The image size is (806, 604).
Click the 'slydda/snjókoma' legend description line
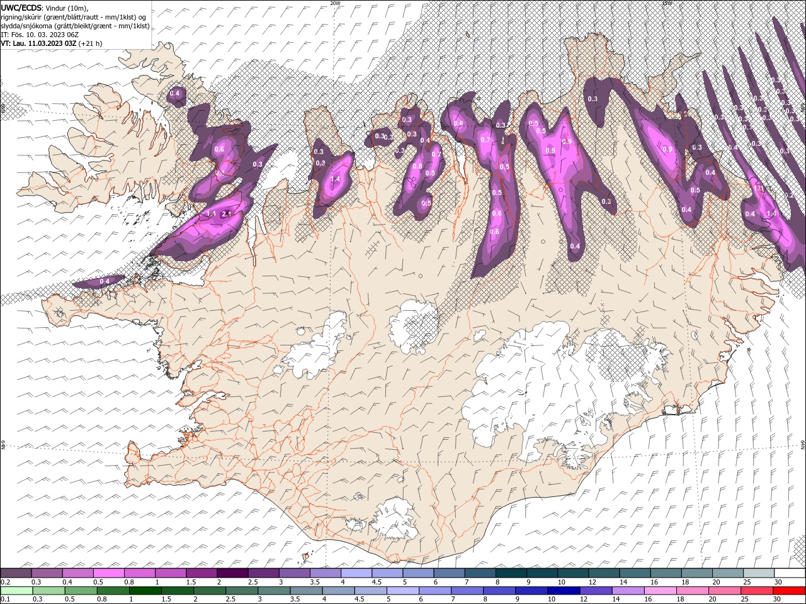point(75,26)
